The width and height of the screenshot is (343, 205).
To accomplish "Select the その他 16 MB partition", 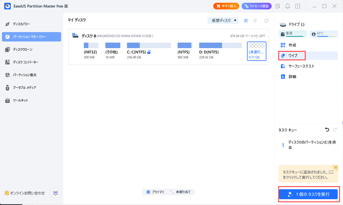I will tap(113, 51).
